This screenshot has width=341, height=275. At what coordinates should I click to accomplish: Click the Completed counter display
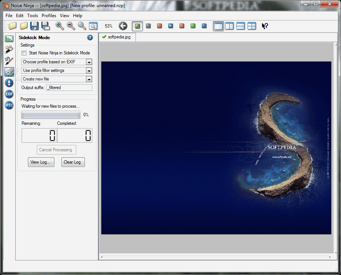click(x=75, y=135)
